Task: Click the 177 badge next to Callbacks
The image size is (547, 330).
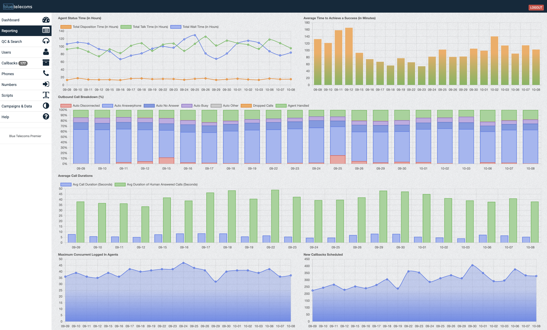Action: (23, 63)
